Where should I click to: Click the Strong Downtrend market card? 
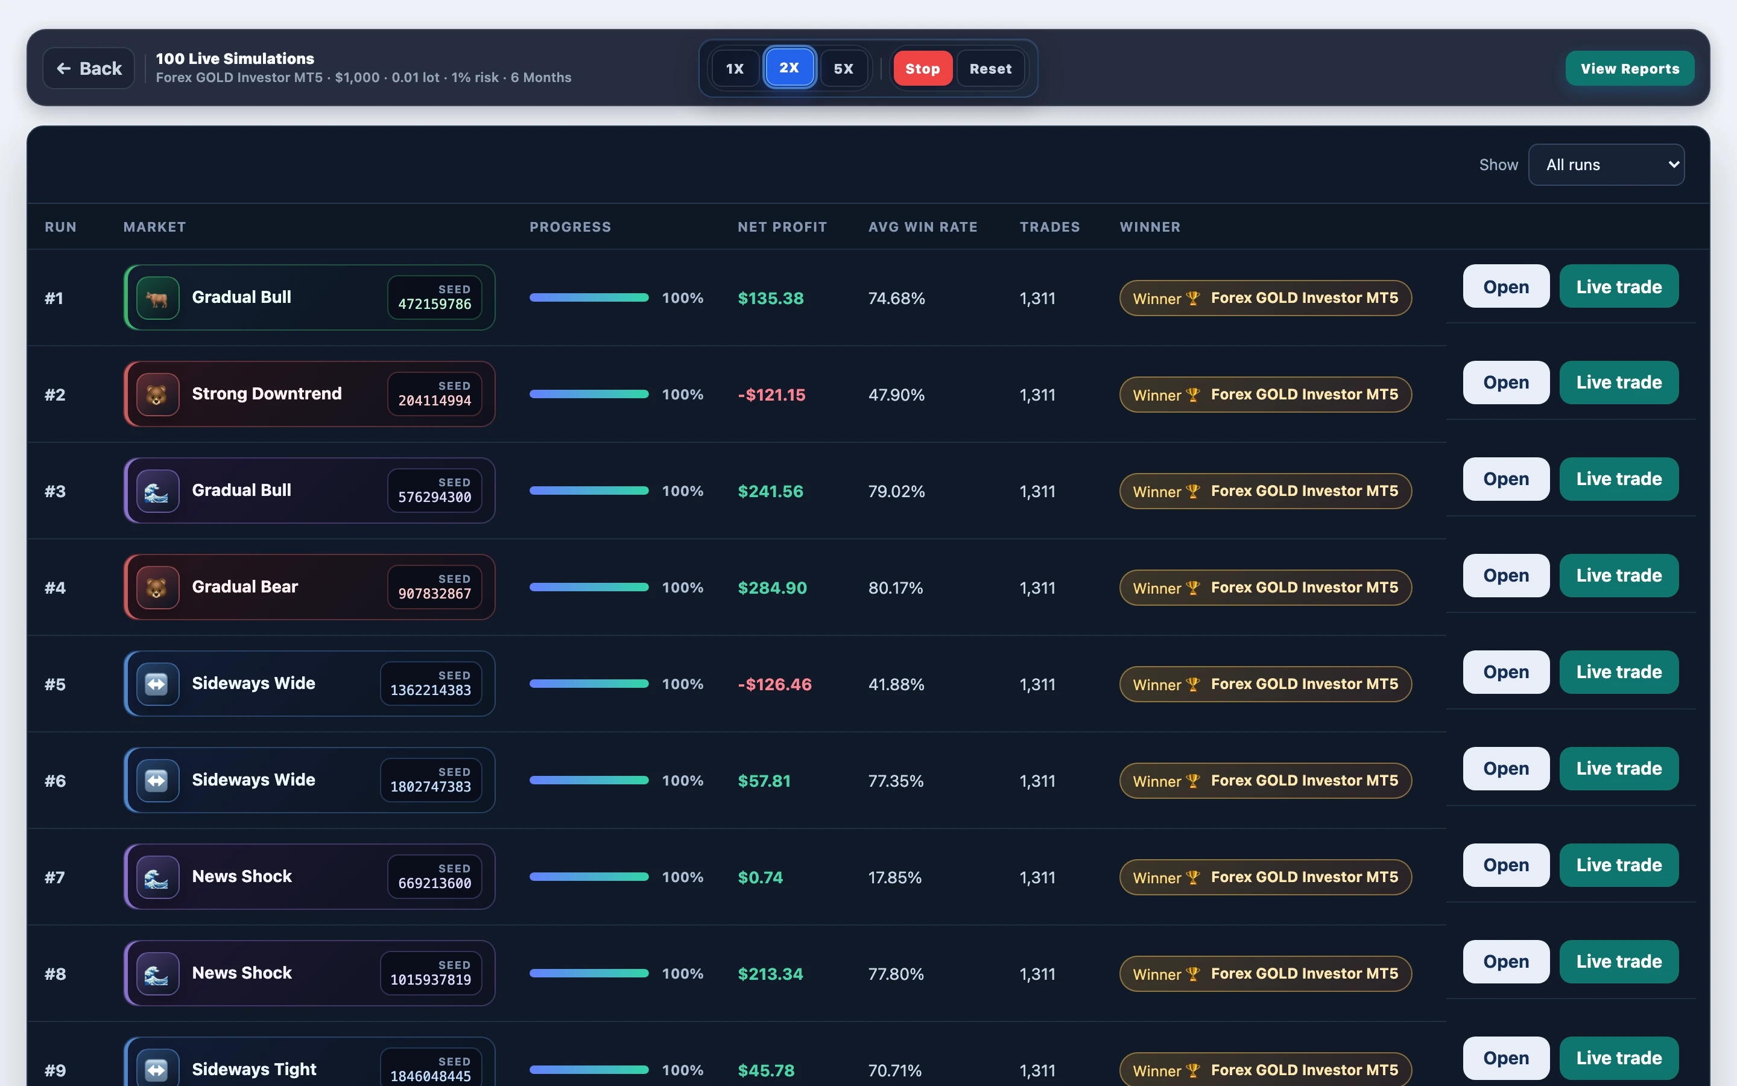coord(309,395)
